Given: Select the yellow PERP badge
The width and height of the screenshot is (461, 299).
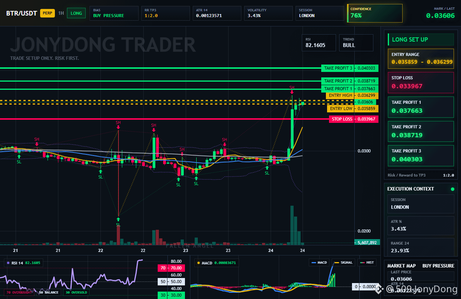Looking at the screenshot, I should (48, 13).
